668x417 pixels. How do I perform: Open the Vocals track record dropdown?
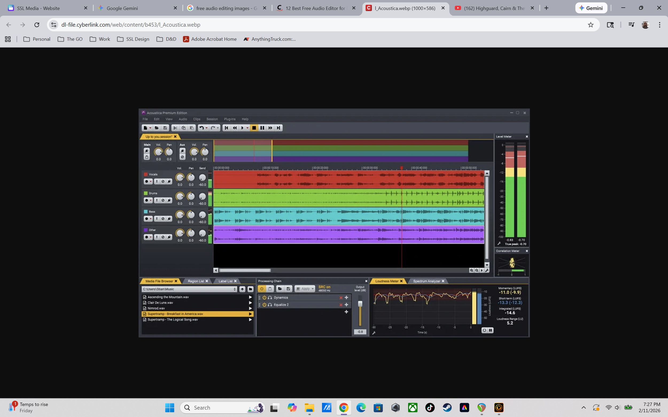coord(151,181)
